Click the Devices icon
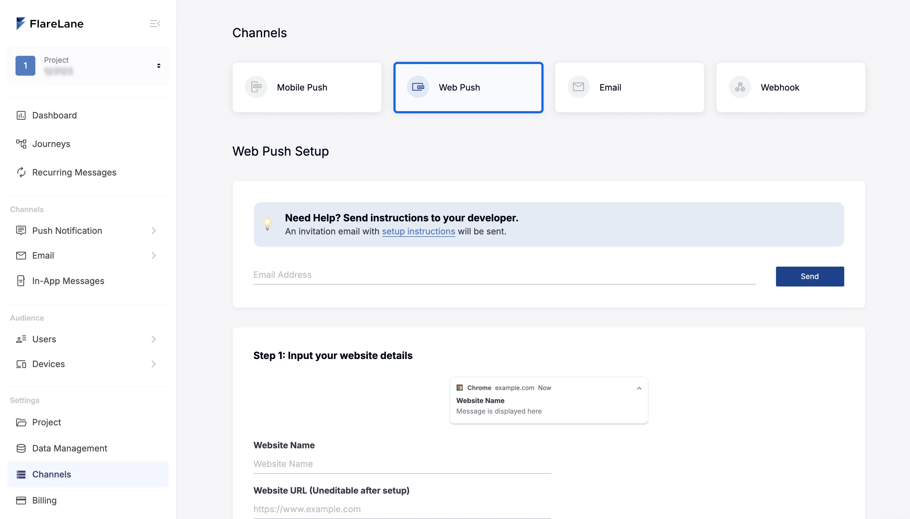910x519 pixels. tap(21, 364)
